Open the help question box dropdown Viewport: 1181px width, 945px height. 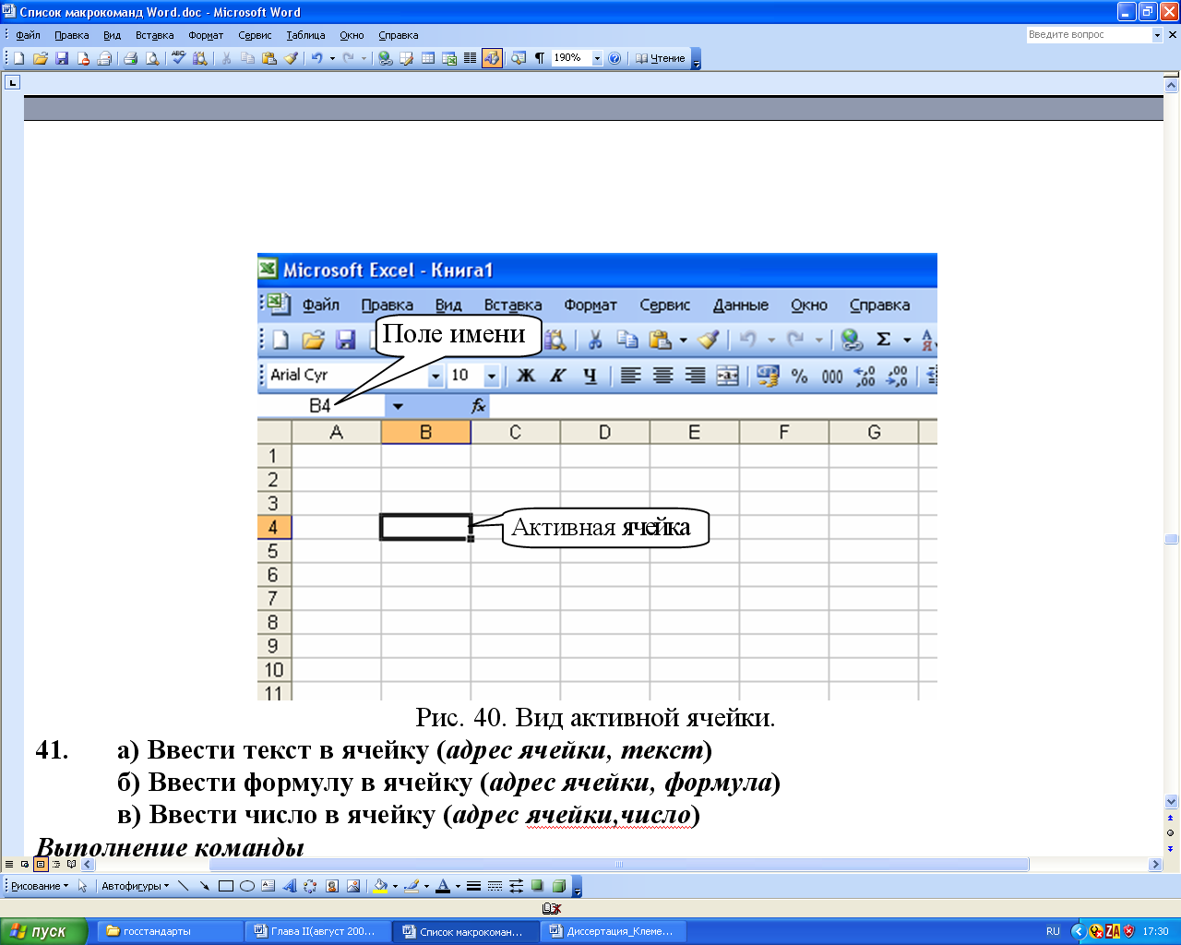coord(1157,35)
